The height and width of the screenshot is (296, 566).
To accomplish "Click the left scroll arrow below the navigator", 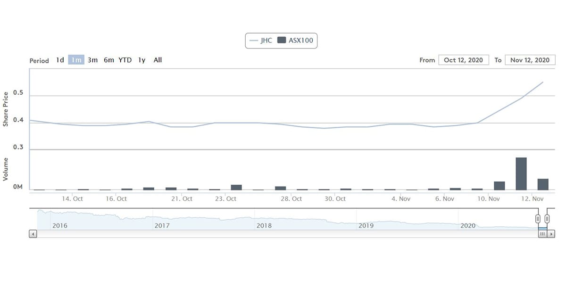I will coord(33,234).
